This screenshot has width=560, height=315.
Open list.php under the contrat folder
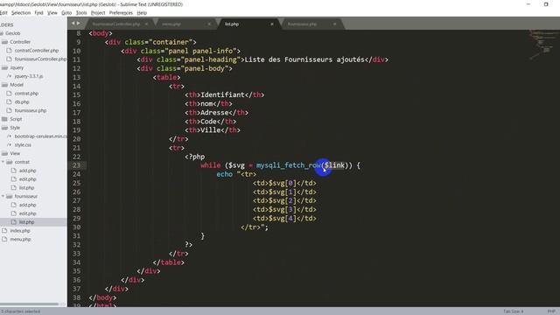pyautogui.click(x=27, y=187)
